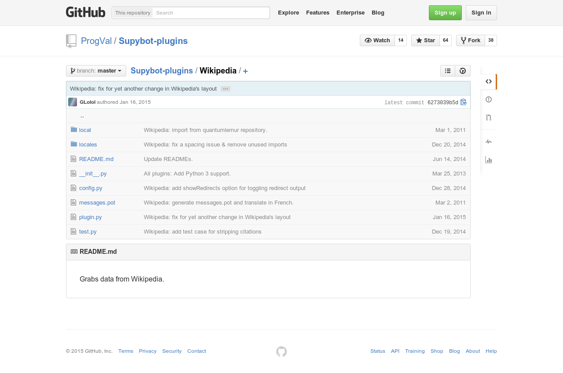Click the messages.pot file icon
This screenshot has height=373, width=563.
click(73, 202)
